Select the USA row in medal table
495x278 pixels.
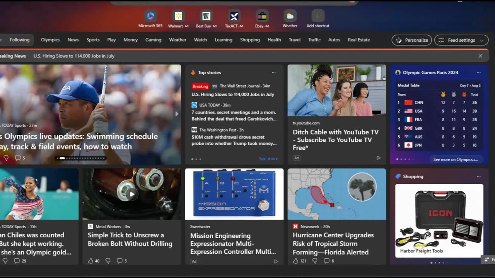pyautogui.click(x=439, y=111)
